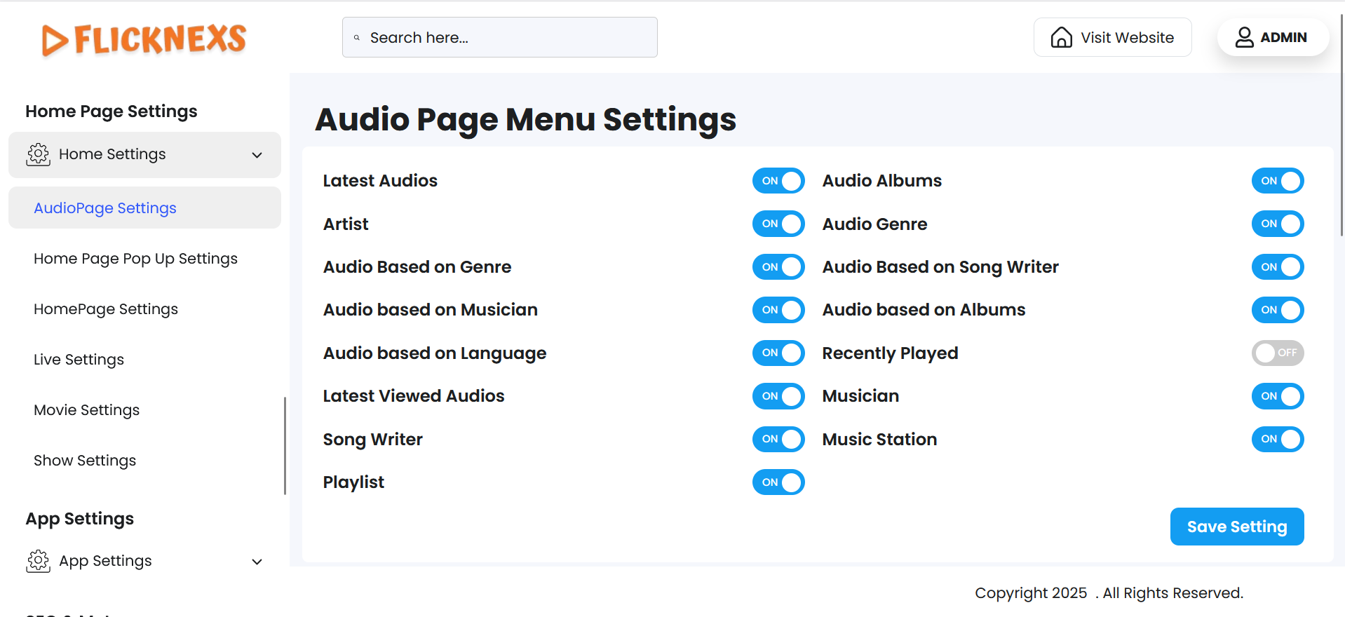This screenshot has width=1345, height=617.
Task: Click the Visit Website button
Action: tap(1112, 37)
